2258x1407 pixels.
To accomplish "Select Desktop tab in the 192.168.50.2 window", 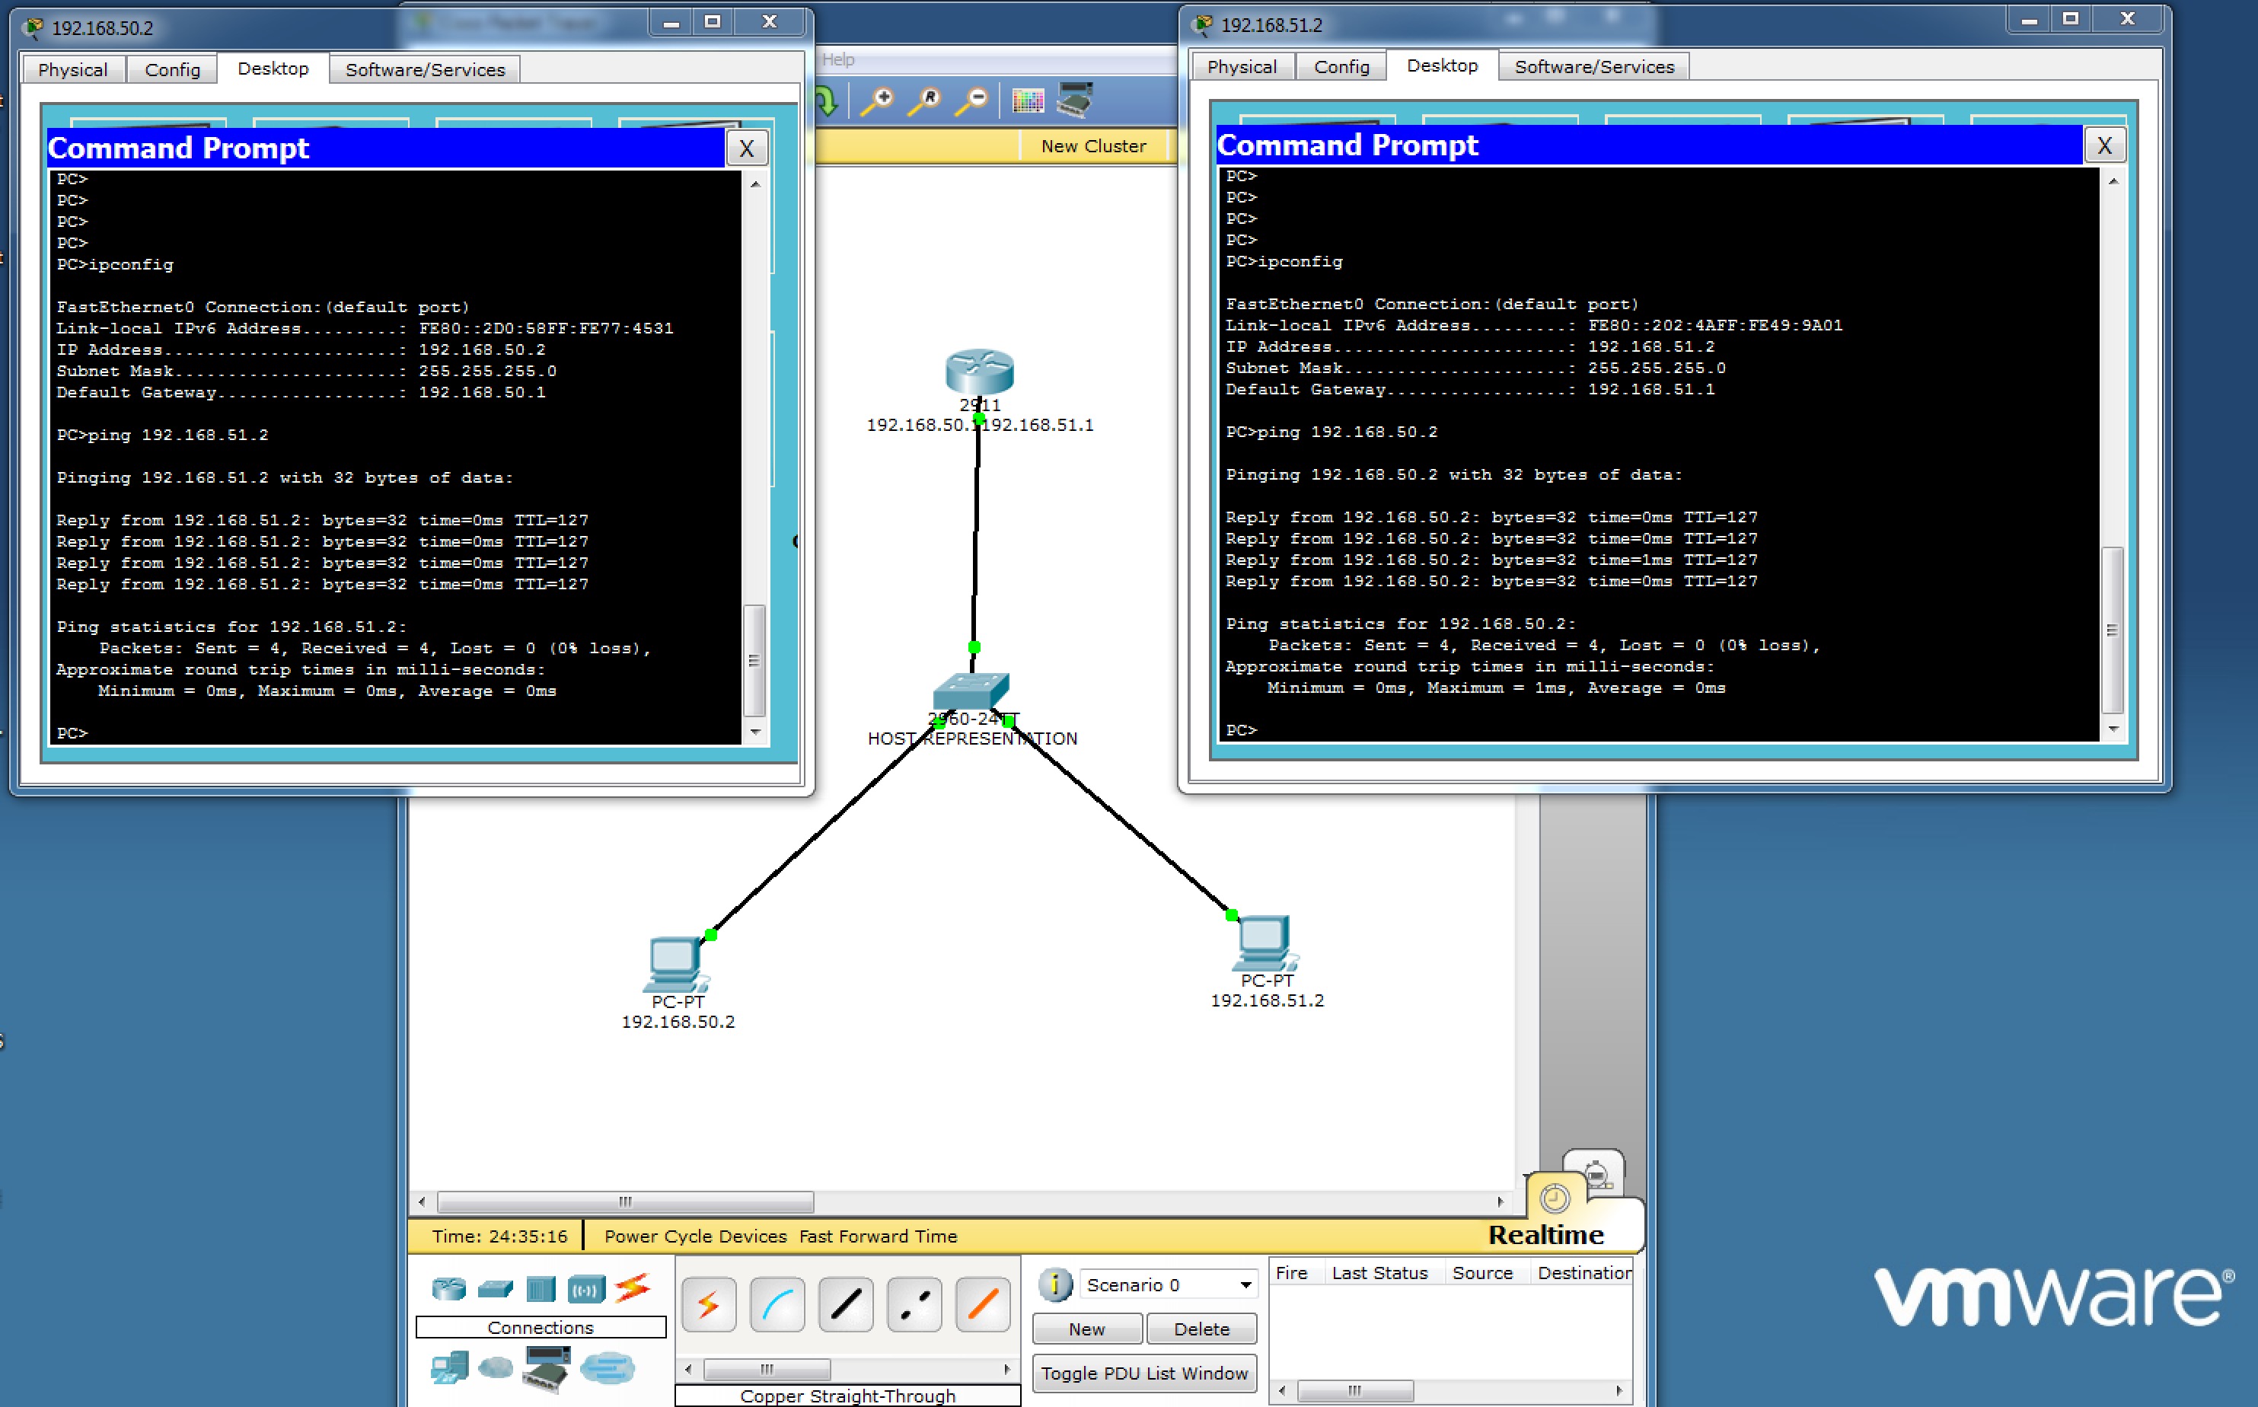I will (x=273, y=69).
